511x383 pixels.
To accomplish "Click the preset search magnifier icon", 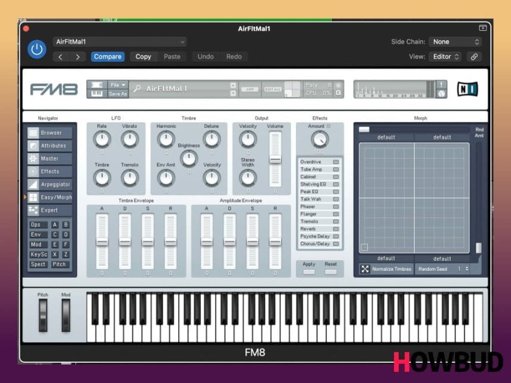I will [137, 89].
